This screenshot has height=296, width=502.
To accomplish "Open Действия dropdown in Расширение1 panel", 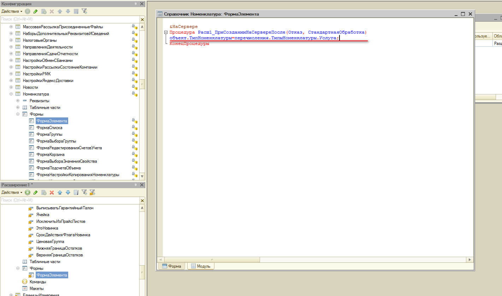I will [12, 192].
